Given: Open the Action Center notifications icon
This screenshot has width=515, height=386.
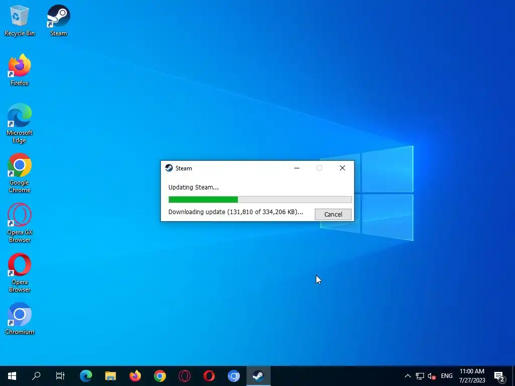Looking at the screenshot, I should tap(499, 376).
